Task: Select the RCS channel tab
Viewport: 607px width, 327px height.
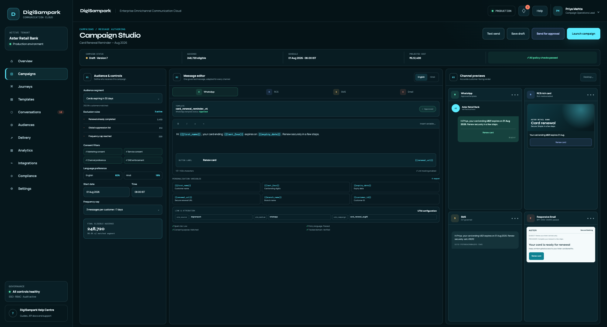Action: pos(272,92)
